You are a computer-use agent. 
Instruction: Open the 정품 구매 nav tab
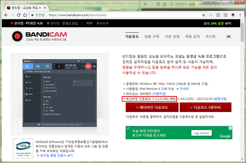tap(152, 36)
